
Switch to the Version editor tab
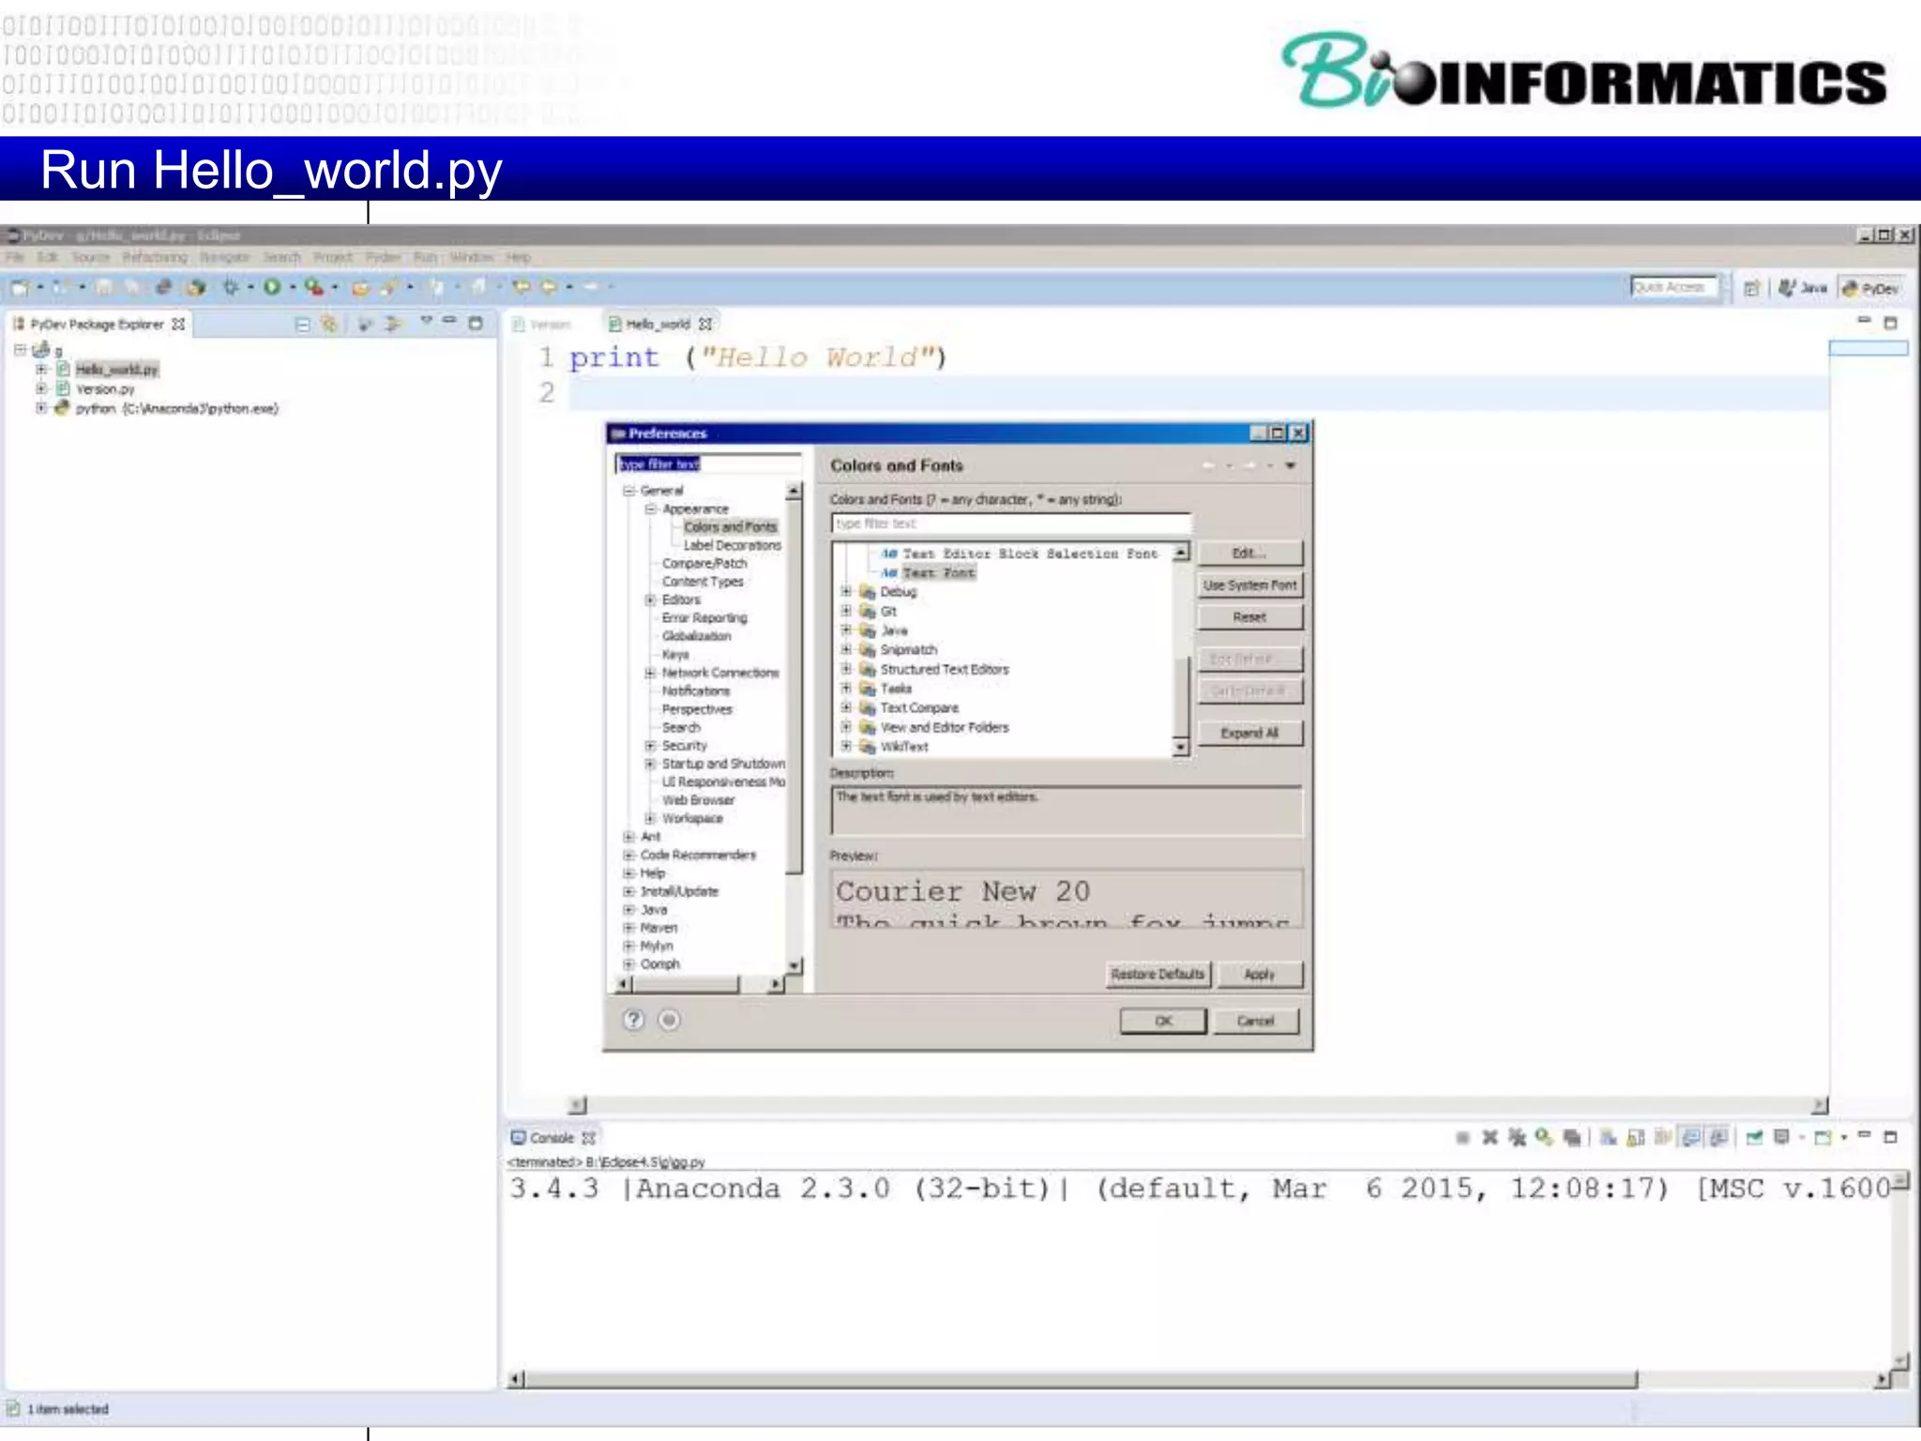tap(542, 325)
